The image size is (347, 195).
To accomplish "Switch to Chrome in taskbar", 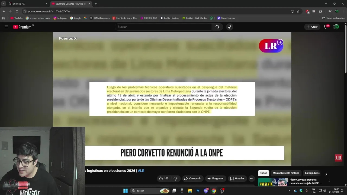I will pos(214,191).
